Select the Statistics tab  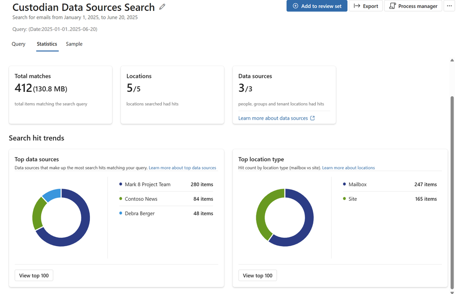(x=47, y=44)
